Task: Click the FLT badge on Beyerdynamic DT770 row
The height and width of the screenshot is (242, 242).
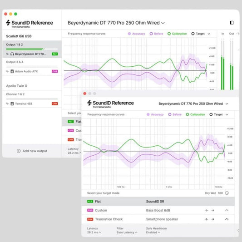Action: (x=55, y=54)
